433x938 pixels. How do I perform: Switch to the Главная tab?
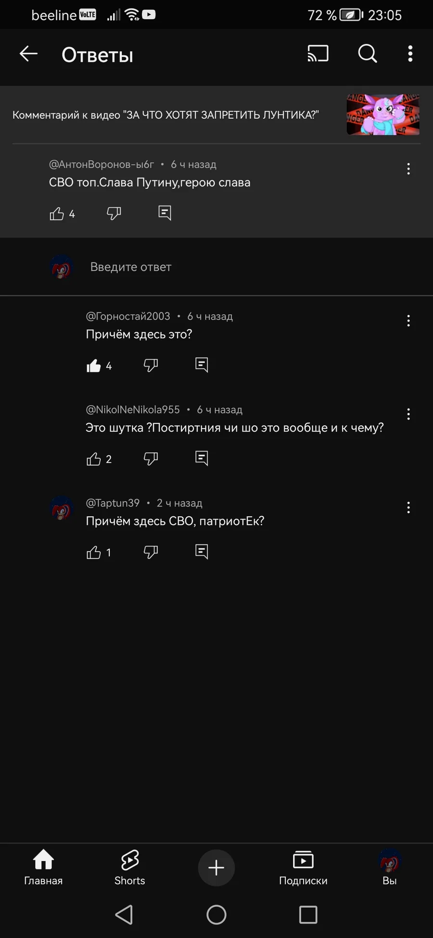[43, 867]
